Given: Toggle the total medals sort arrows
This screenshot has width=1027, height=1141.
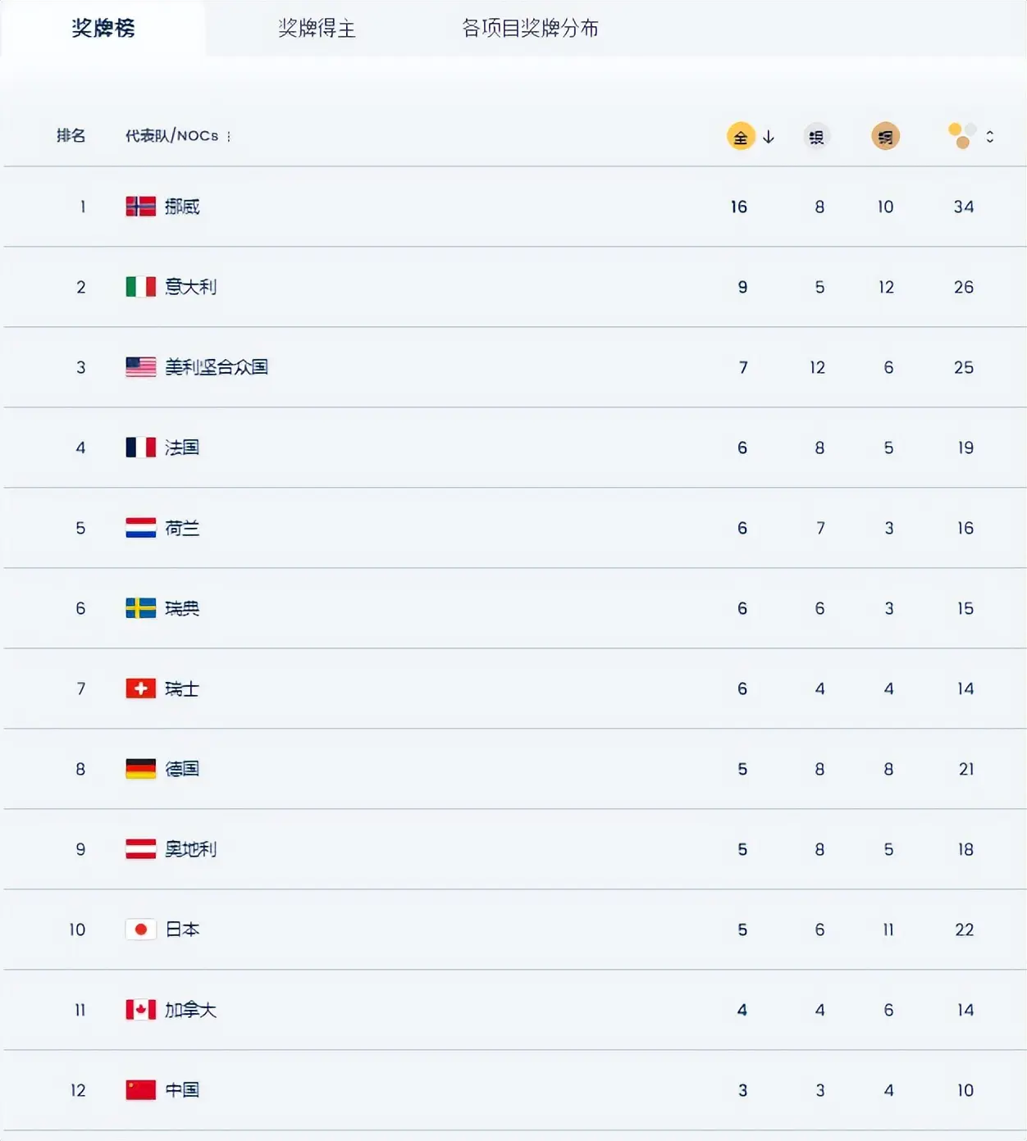Looking at the screenshot, I should point(990,137).
